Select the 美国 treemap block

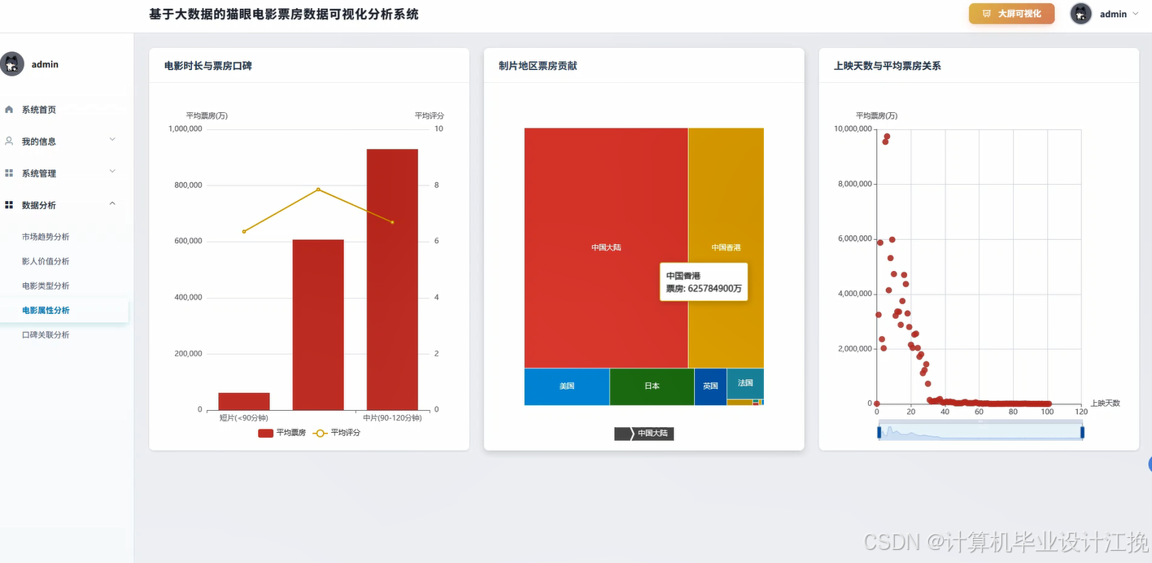567,386
